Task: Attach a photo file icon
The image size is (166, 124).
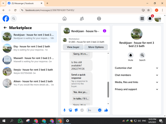Action: tap(70, 110)
